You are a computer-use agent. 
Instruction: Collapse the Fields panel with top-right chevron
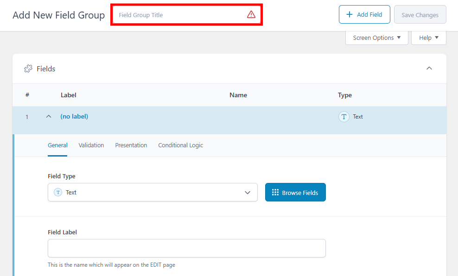pyautogui.click(x=429, y=69)
